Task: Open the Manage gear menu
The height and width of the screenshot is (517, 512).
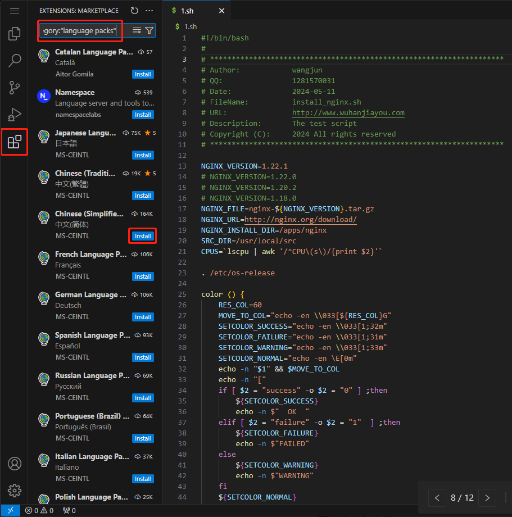Action: 15,491
